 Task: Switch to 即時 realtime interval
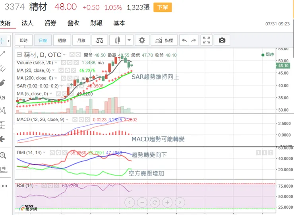(x=23, y=40)
